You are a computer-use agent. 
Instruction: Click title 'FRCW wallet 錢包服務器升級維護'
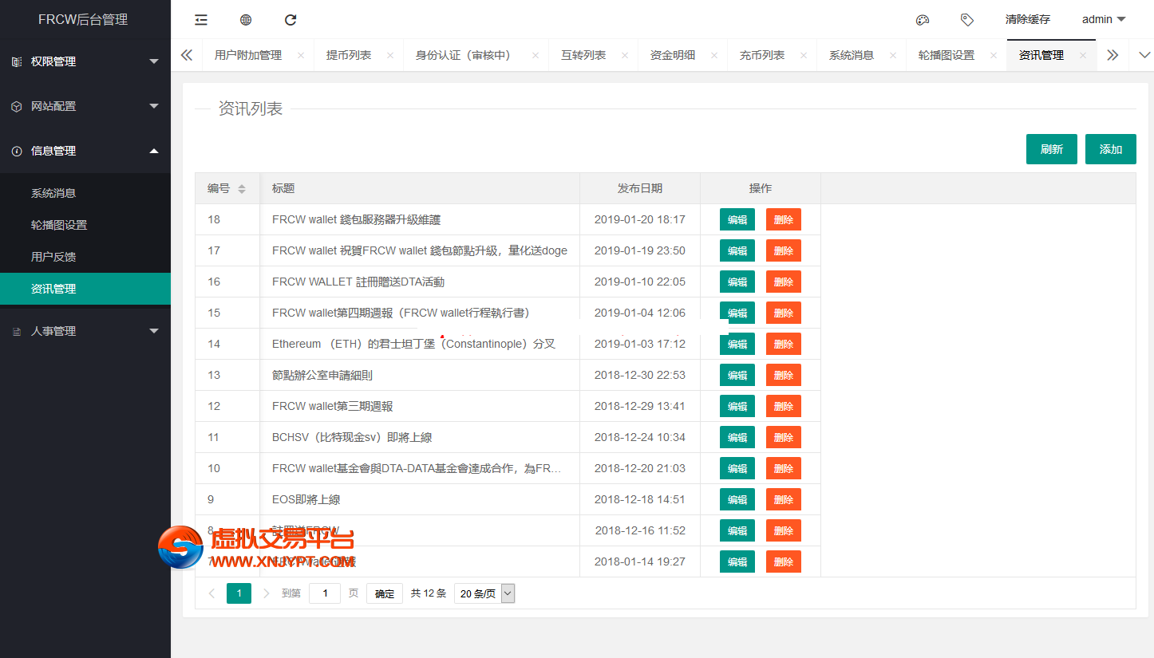pos(356,219)
